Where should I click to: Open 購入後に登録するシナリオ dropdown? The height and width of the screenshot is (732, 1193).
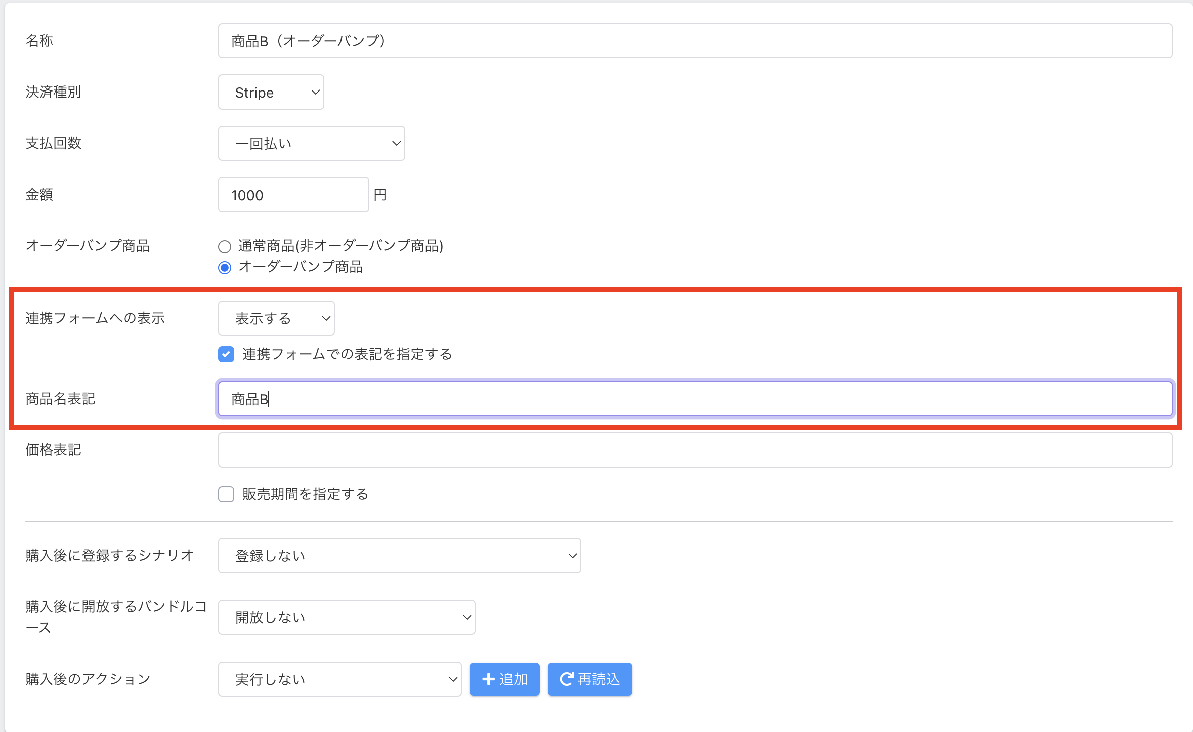(x=399, y=556)
